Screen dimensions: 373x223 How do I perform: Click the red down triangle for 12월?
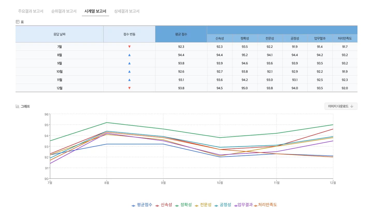[x=129, y=88]
